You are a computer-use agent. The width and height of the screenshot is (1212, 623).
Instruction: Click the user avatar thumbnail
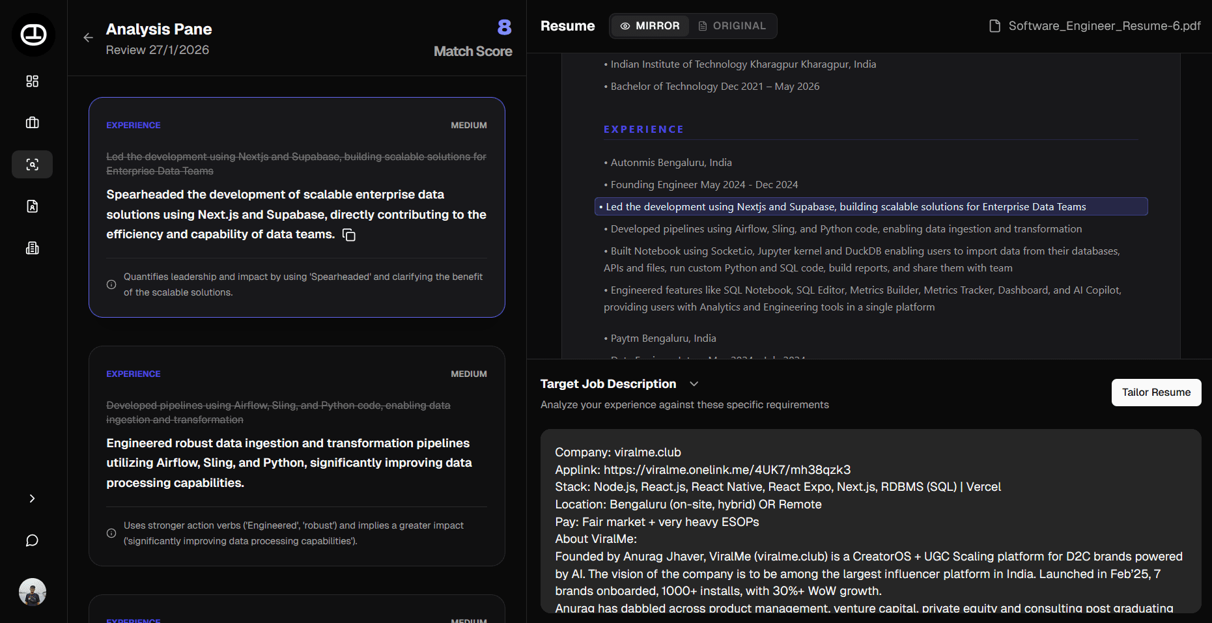pyautogui.click(x=33, y=592)
